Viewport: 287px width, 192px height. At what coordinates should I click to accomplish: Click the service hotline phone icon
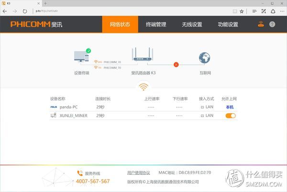click(80, 173)
